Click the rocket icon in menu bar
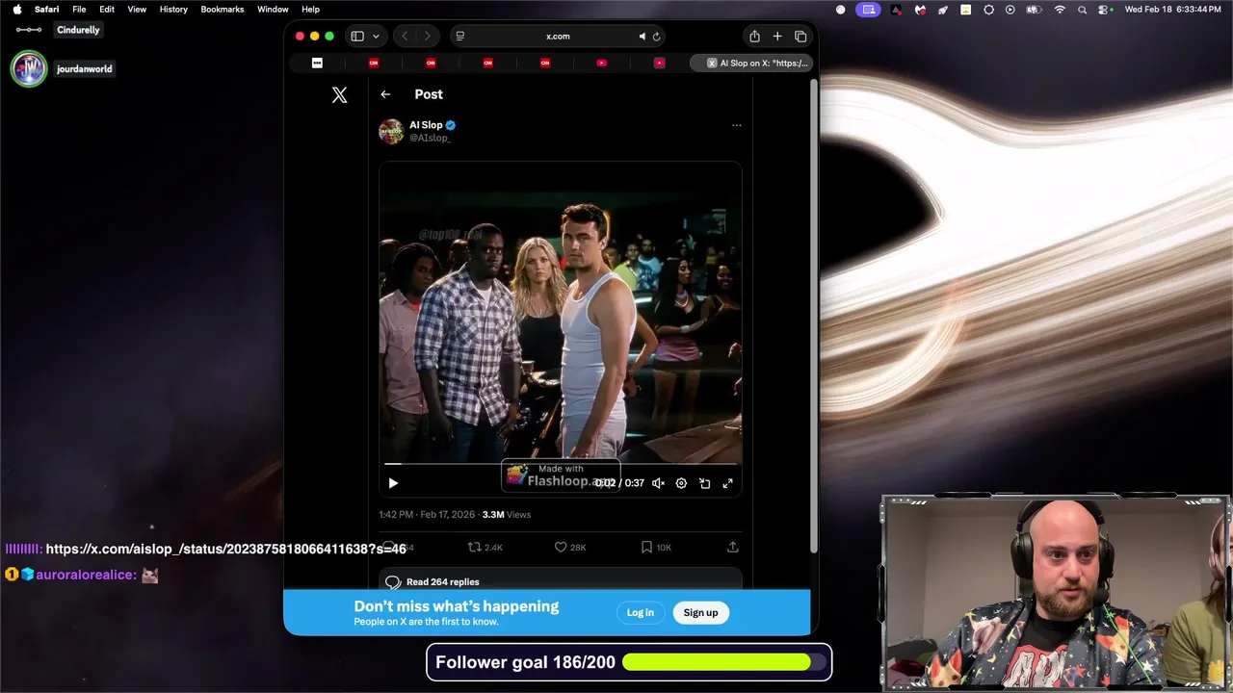The height and width of the screenshot is (693, 1233). click(942, 10)
